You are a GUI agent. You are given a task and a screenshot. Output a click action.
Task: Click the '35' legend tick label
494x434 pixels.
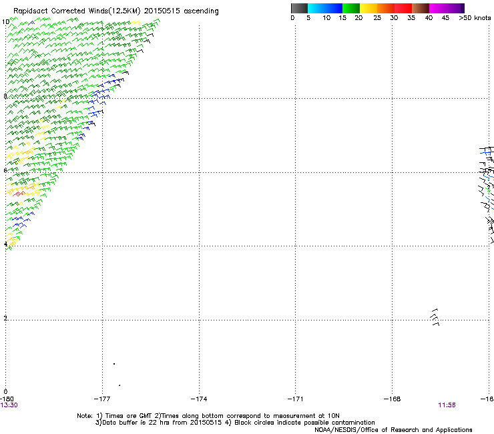(x=411, y=18)
